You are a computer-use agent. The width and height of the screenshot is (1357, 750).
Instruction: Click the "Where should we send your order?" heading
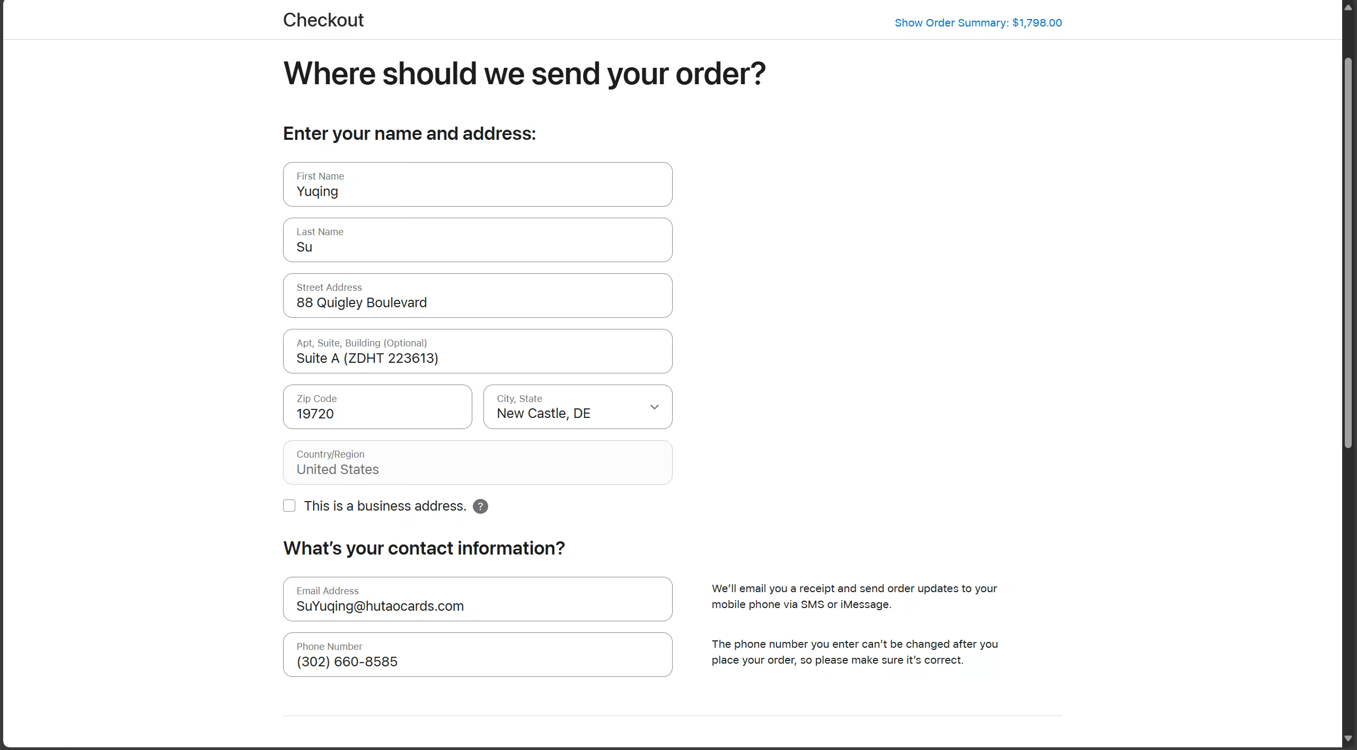[524, 73]
